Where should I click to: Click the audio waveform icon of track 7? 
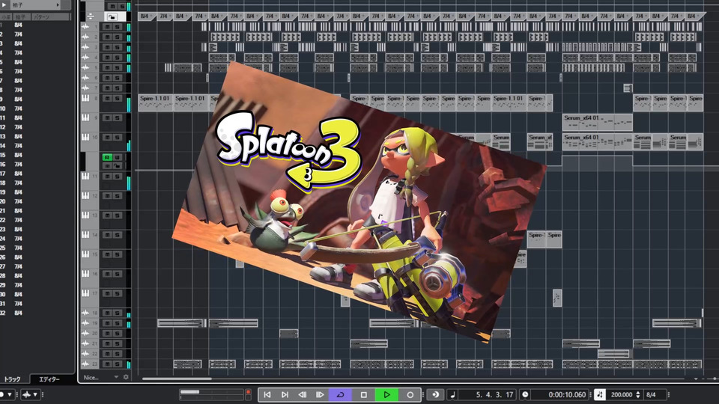(85, 88)
